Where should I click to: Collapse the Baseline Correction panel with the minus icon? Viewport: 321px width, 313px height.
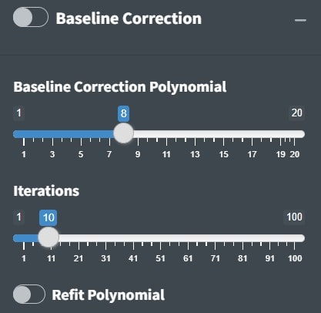(x=300, y=20)
